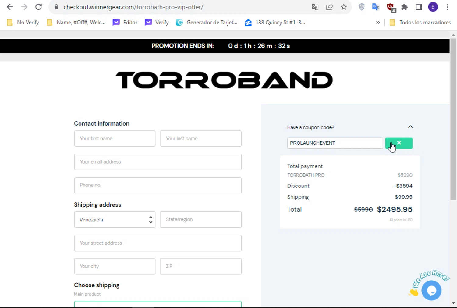Open the Extensions puzzle menu

[404, 7]
